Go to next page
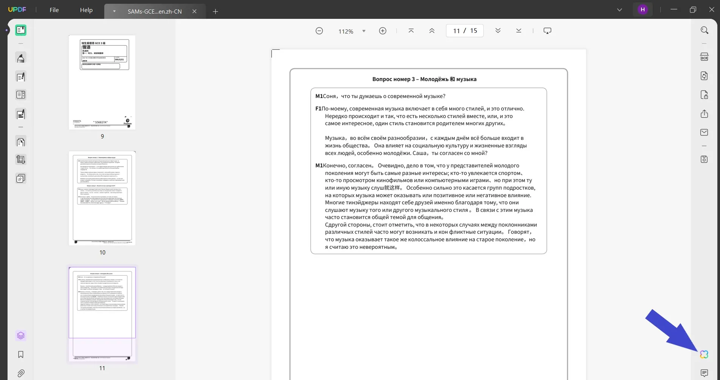Image resolution: width=720 pixels, height=380 pixels. tap(498, 31)
